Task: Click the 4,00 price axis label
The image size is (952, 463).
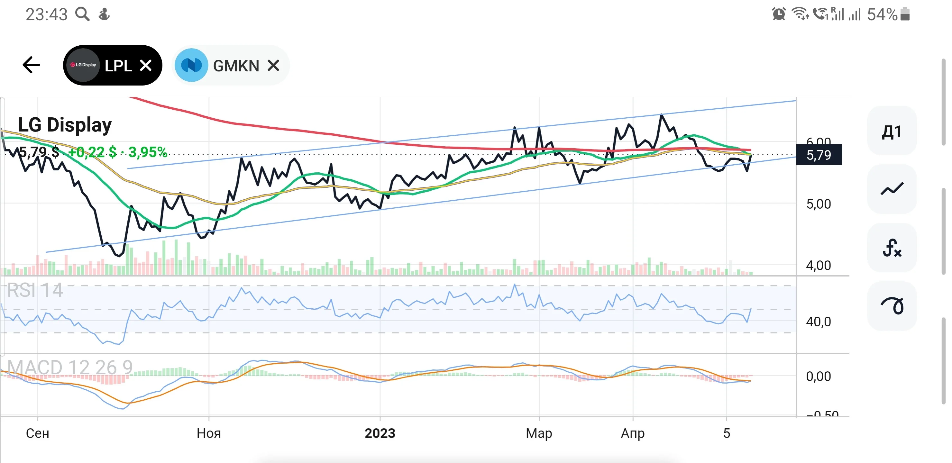Action: (819, 265)
